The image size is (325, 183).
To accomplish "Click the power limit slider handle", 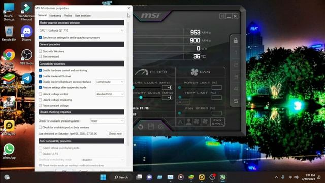I will (179, 87).
